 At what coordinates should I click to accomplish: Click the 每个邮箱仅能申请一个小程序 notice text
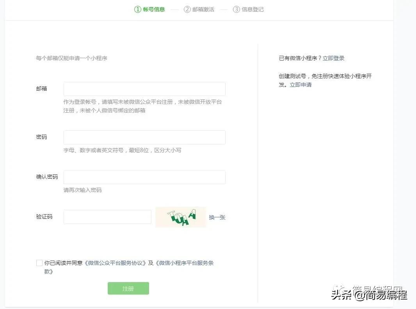71,58
